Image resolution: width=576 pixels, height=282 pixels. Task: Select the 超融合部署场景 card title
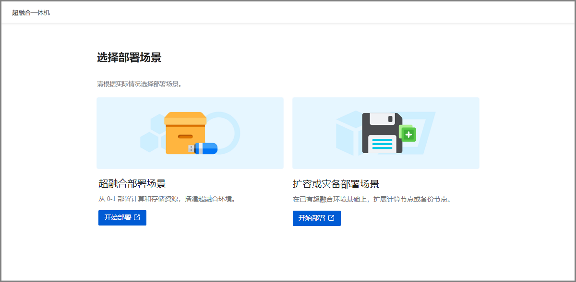(x=132, y=184)
